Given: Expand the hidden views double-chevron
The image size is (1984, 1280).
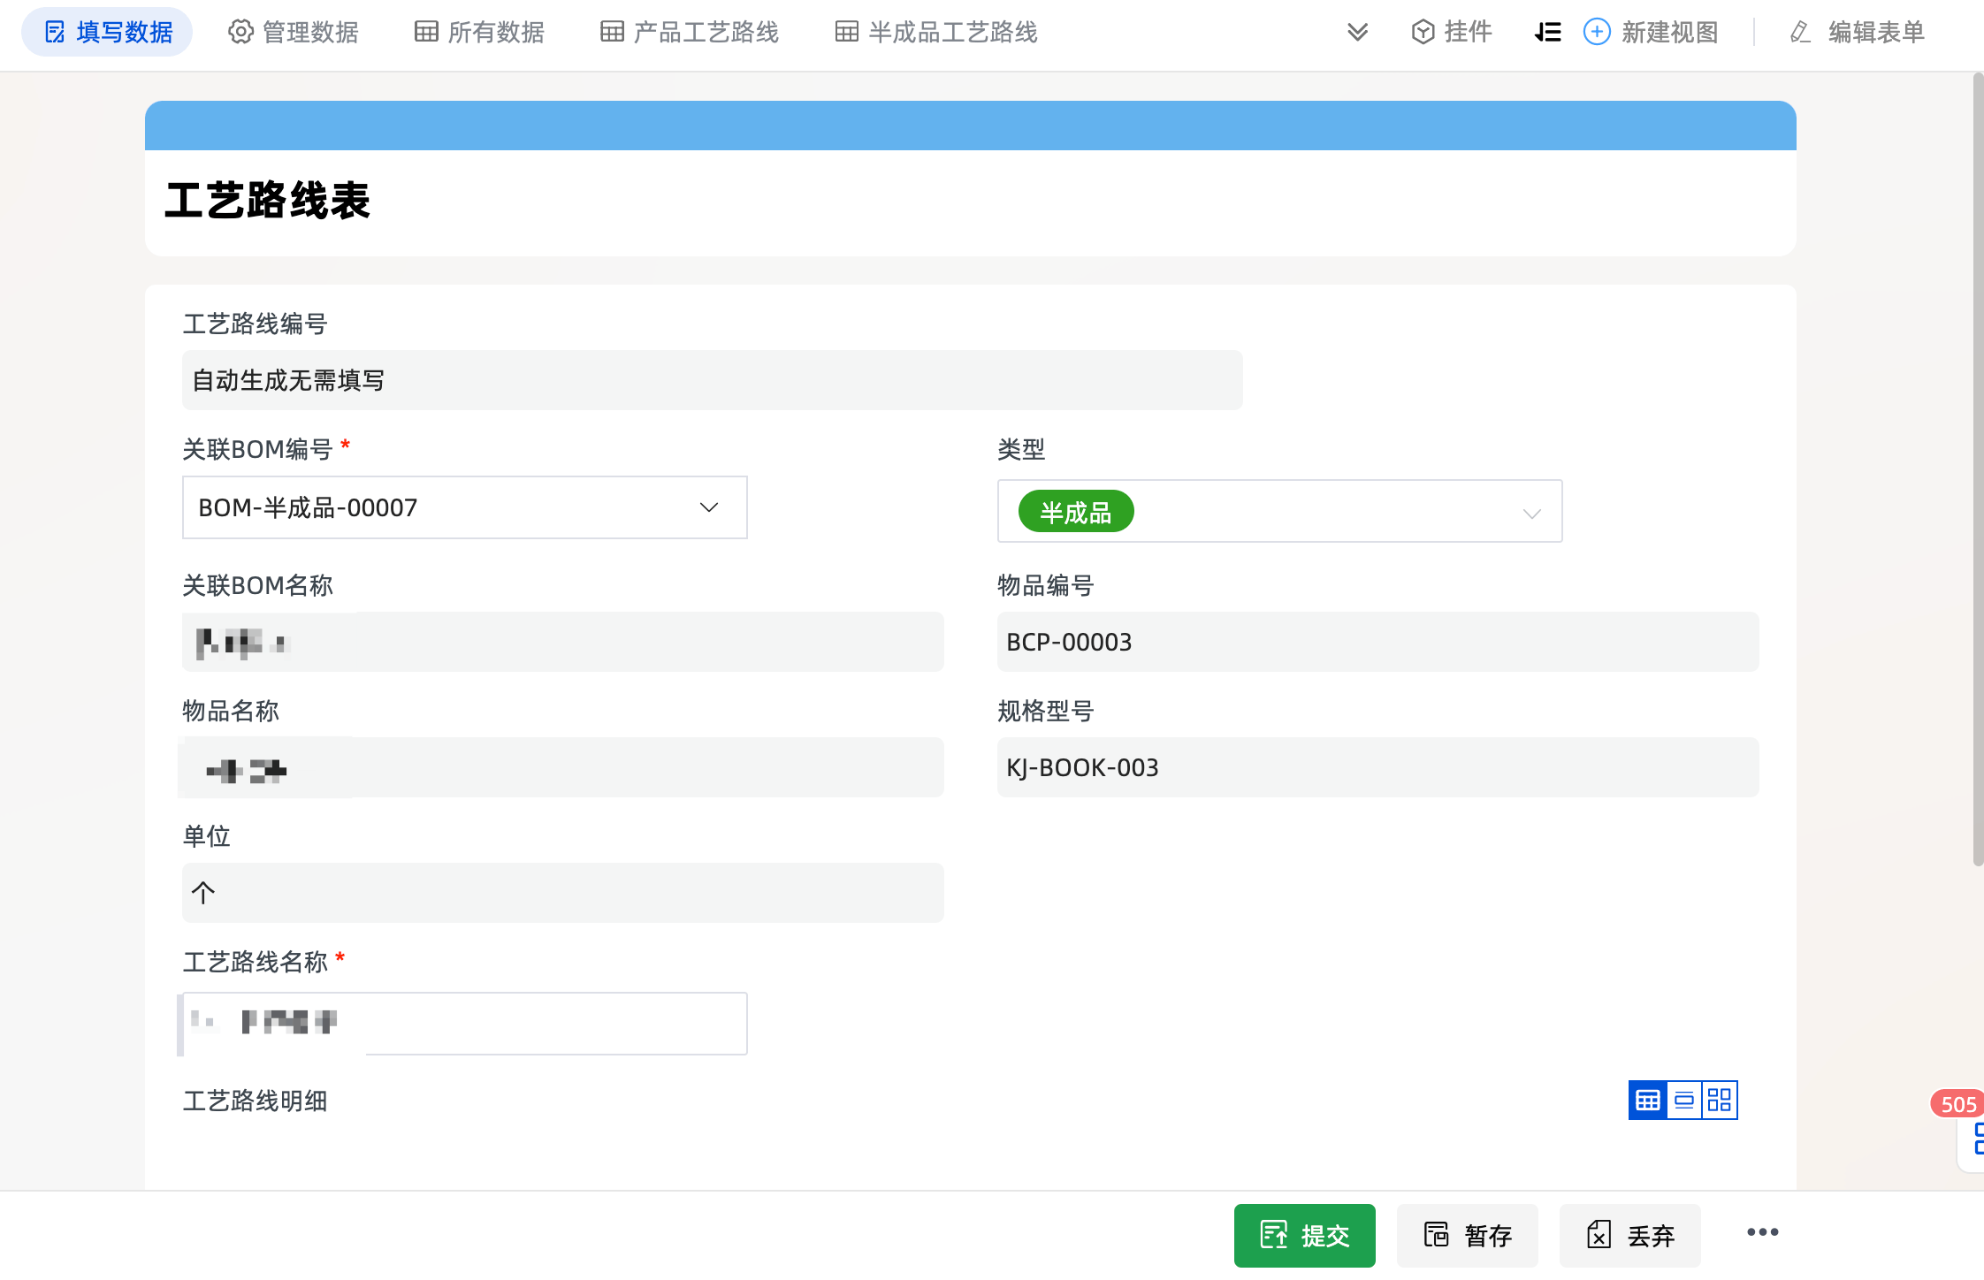Looking at the screenshot, I should (x=1357, y=33).
